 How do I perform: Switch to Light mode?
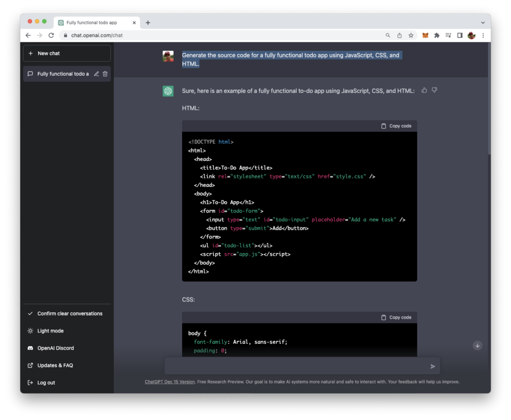[x=67, y=331]
